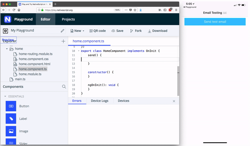This screenshot has height=146, width=250.
Task: Click the NativeScript N logo
Action: (x=8, y=19)
